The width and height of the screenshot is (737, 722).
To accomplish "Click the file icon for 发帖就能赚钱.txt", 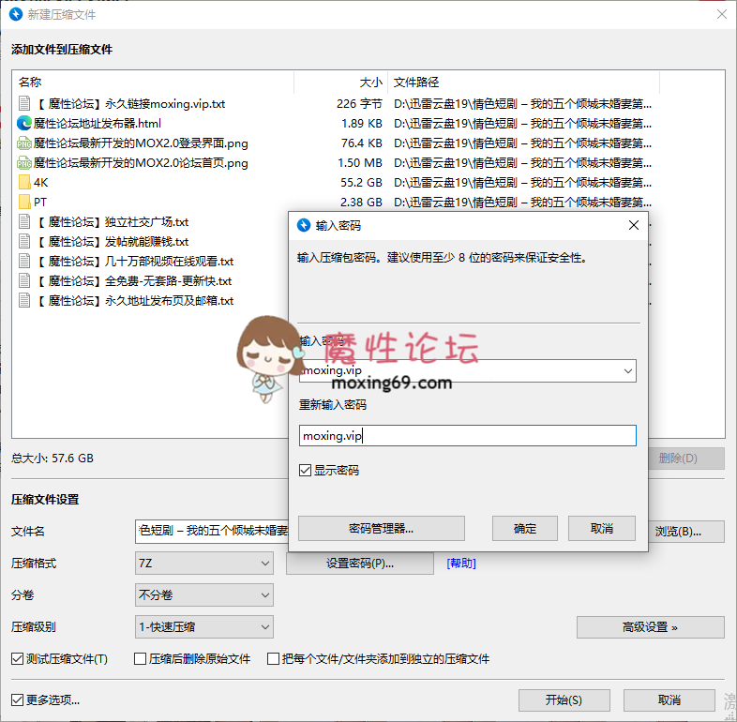I will [x=24, y=242].
